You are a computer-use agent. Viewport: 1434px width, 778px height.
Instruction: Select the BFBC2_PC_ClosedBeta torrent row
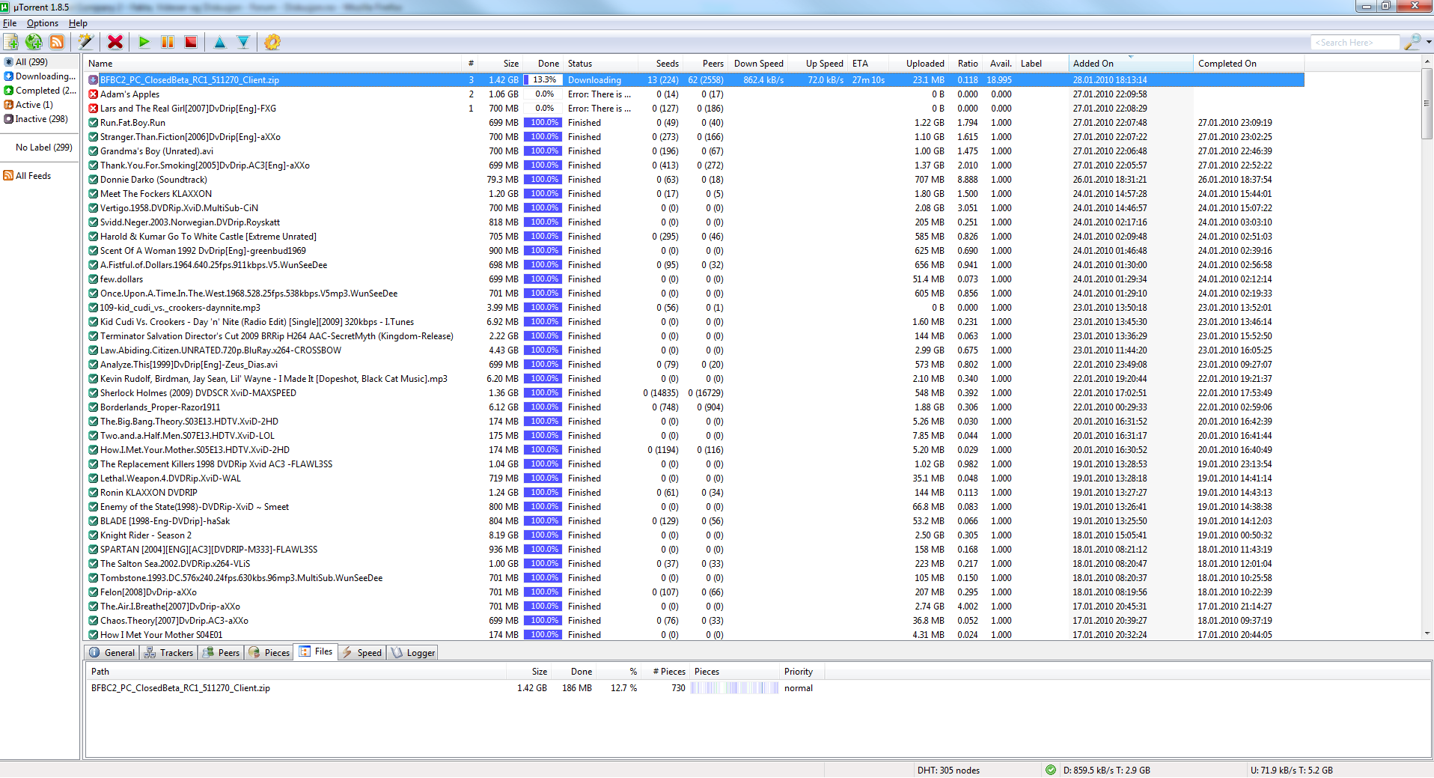tap(695, 80)
